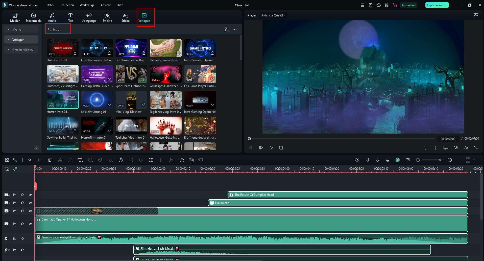Screen dimensions: 484x261
Task: Click the crop tool icon
Action: [x=70, y=160]
